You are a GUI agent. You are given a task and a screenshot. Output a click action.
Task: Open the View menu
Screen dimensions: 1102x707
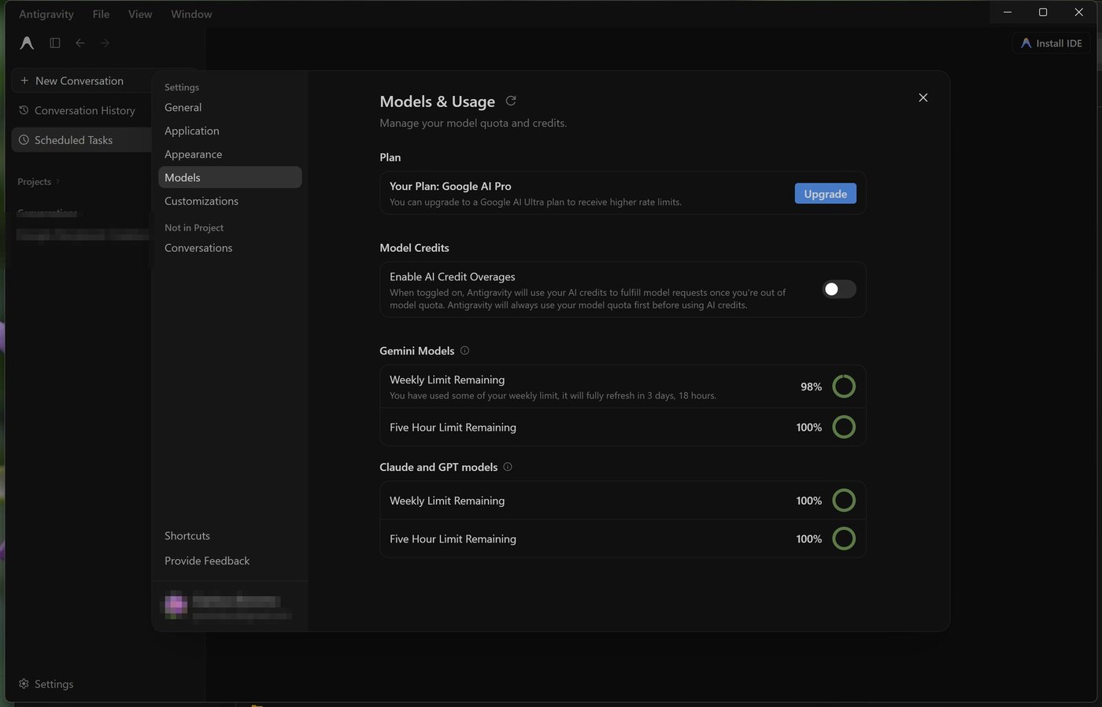pos(140,14)
